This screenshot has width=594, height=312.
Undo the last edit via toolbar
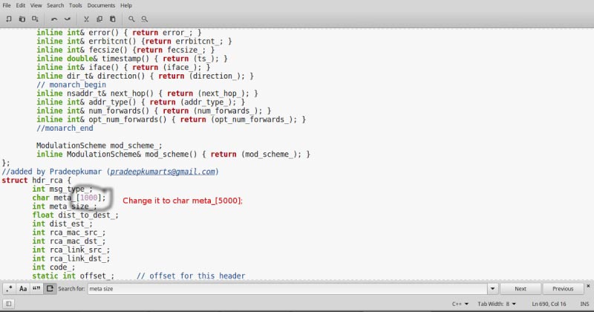[x=54, y=19]
